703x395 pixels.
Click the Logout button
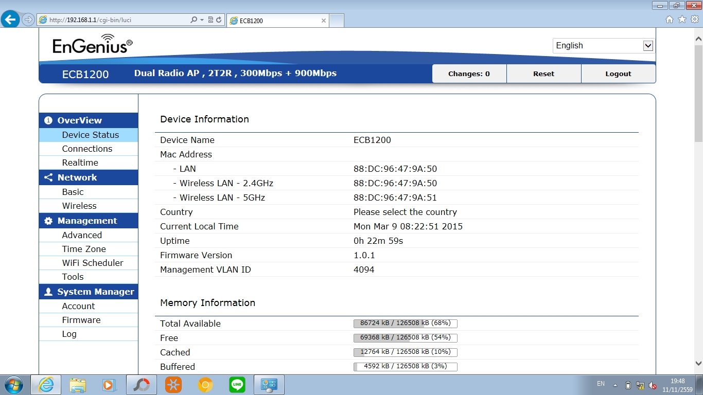pyautogui.click(x=618, y=74)
